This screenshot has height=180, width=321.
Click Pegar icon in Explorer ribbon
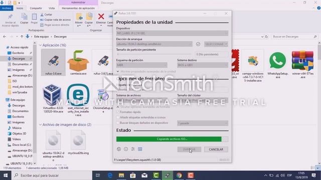(34, 16)
